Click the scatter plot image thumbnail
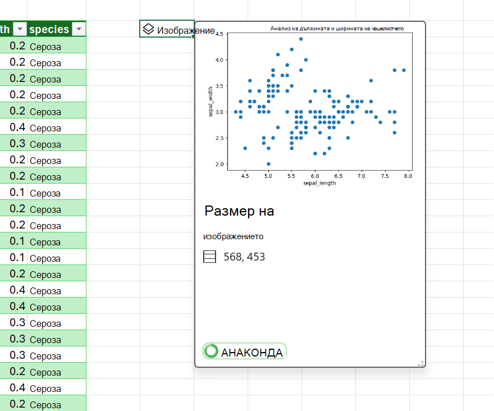This screenshot has width=494, height=411. (310, 106)
